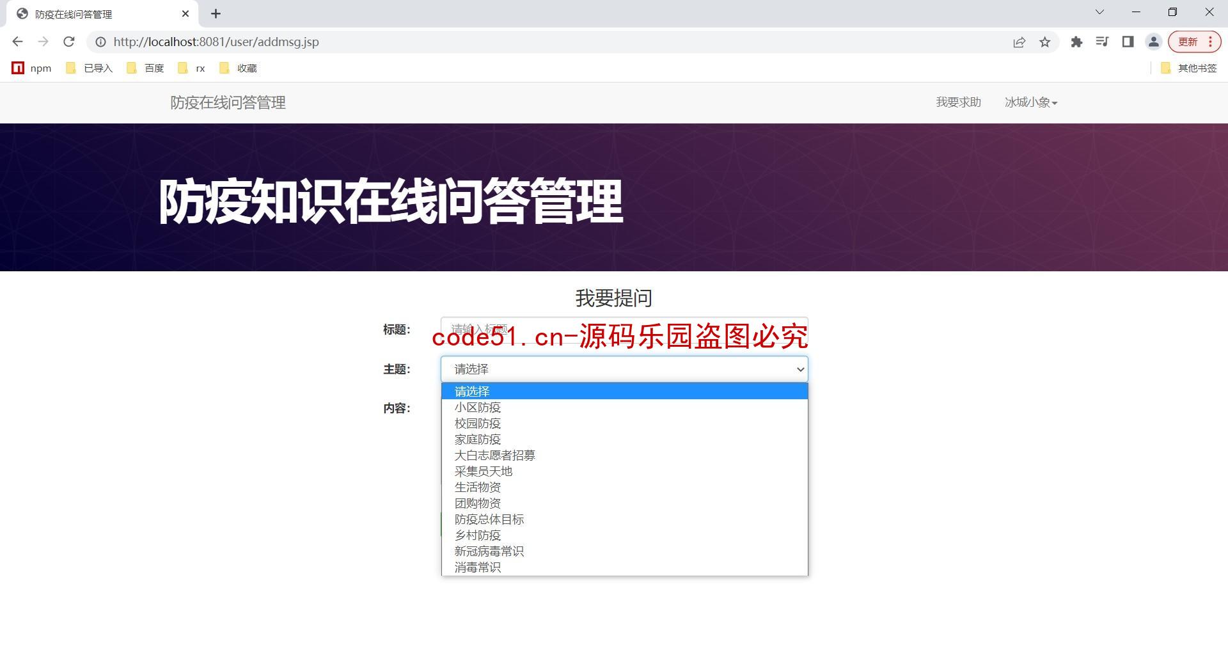Choose 校园防疫 from the list

coord(624,423)
